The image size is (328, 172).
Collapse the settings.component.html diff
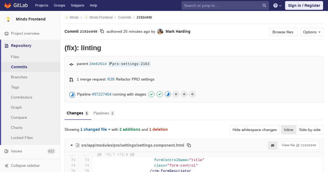pyautogui.click(x=72, y=145)
